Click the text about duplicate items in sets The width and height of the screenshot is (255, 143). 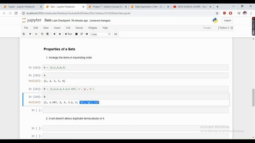point(75,118)
